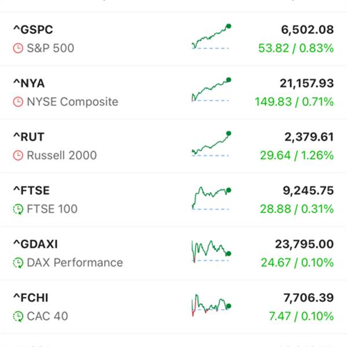Open the ^FTSE sparkline chart
Image resolution: width=347 pixels, height=347 pixels.
coord(211,198)
